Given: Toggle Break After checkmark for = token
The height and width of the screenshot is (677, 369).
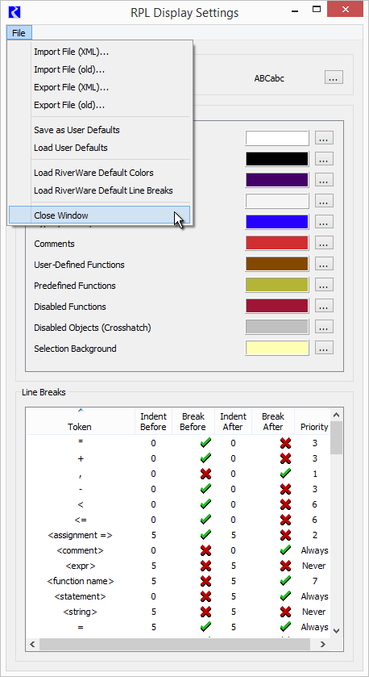Looking at the screenshot, I should click(x=285, y=627).
